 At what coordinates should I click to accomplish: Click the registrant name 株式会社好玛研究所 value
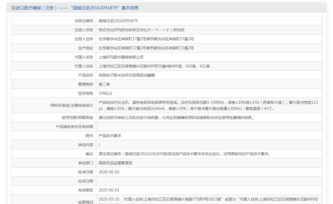pyautogui.click(x=141, y=30)
